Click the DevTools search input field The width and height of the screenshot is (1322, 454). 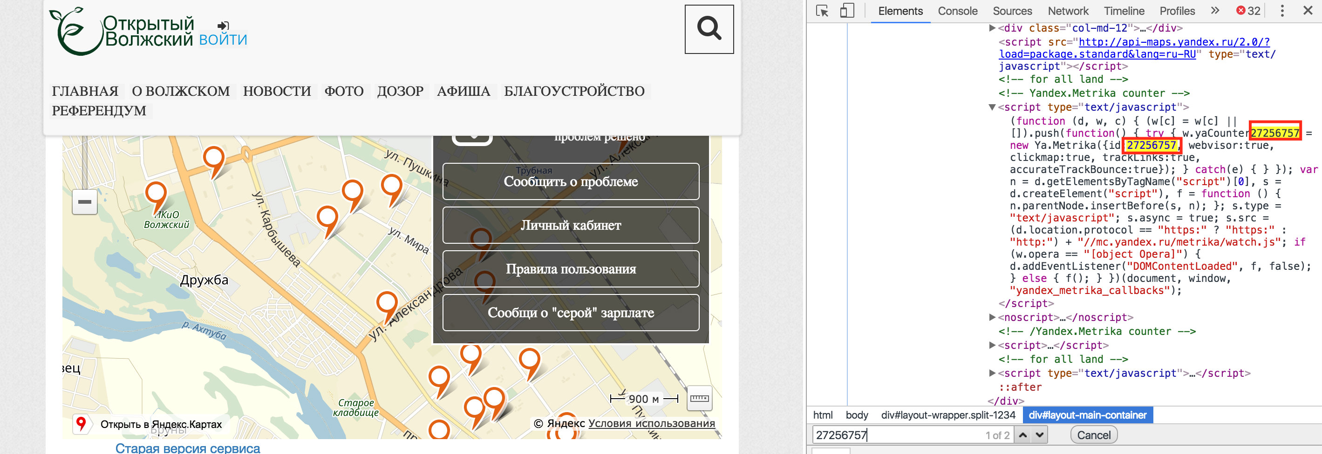coord(898,435)
